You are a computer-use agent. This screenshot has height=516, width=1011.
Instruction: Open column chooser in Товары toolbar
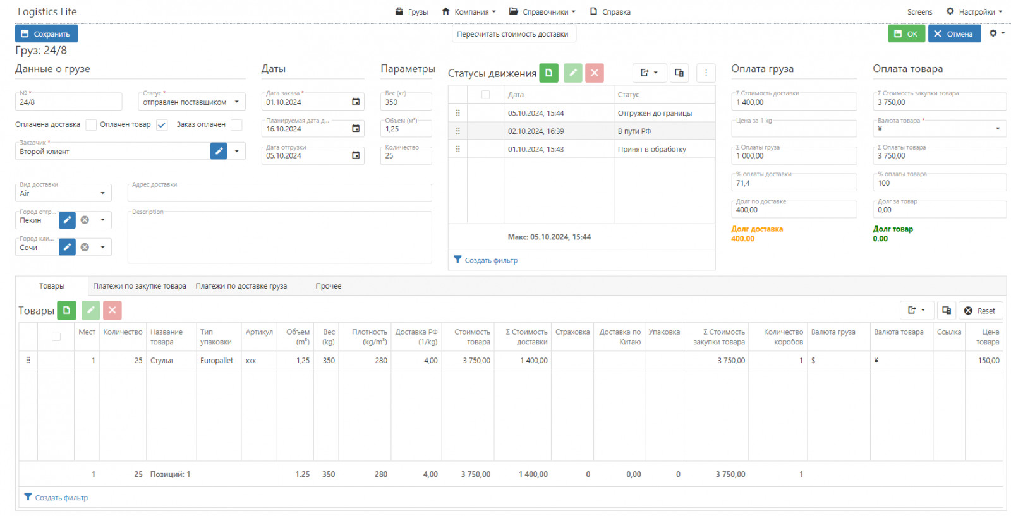pos(947,310)
